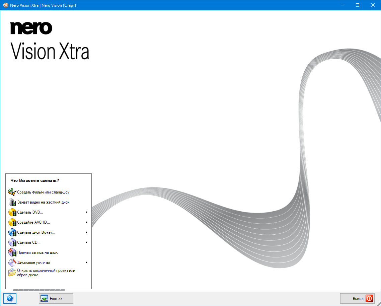Open help with the blue question mark button
Image resolution: width=381 pixels, height=306 pixels.
pyautogui.click(x=10, y=298)
